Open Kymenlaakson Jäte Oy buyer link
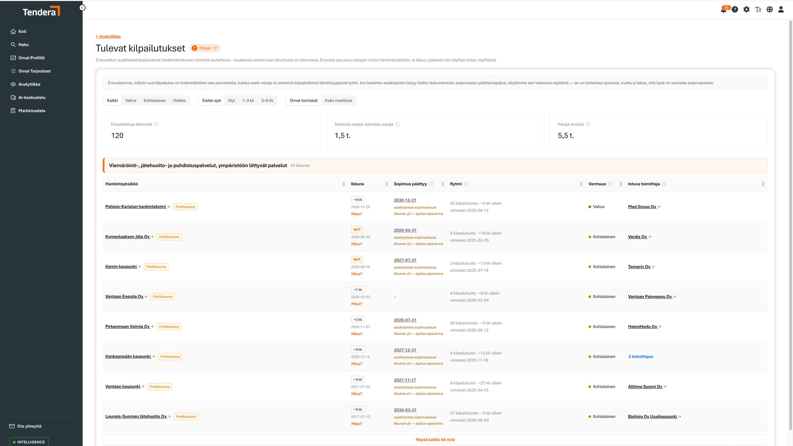This screenshot has width=793, height=446. point(130,237)
